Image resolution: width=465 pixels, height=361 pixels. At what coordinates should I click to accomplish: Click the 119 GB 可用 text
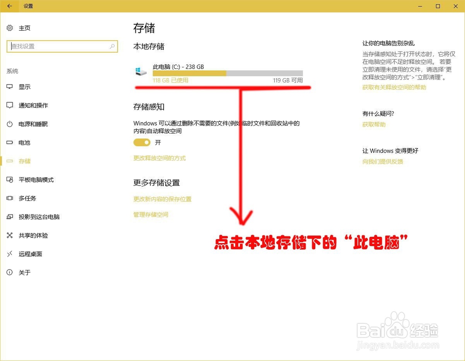(288, 80)
